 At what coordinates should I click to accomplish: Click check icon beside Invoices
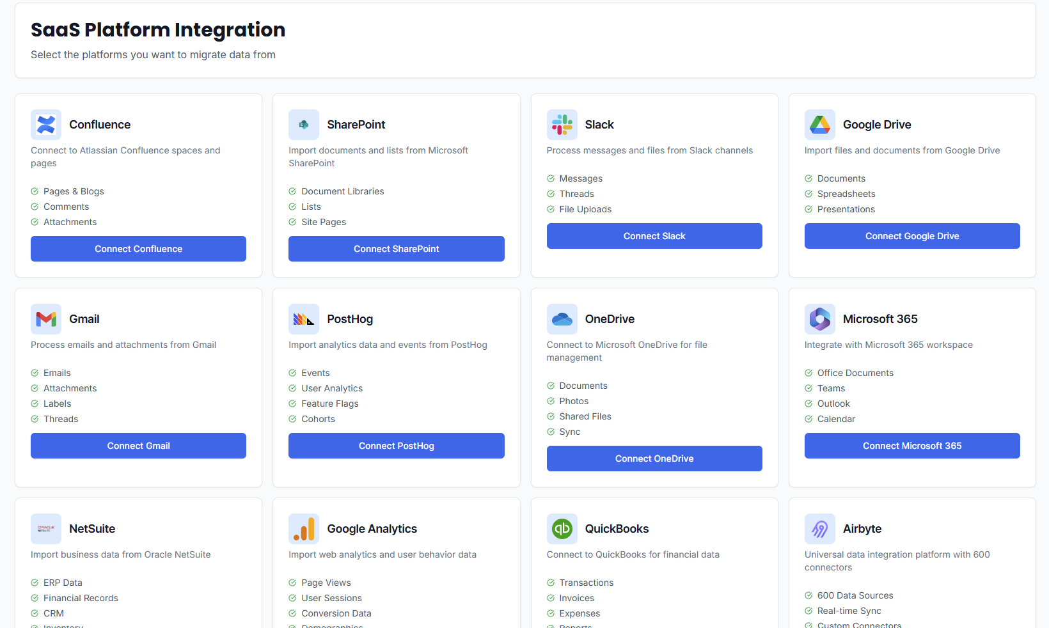point(551,598)
